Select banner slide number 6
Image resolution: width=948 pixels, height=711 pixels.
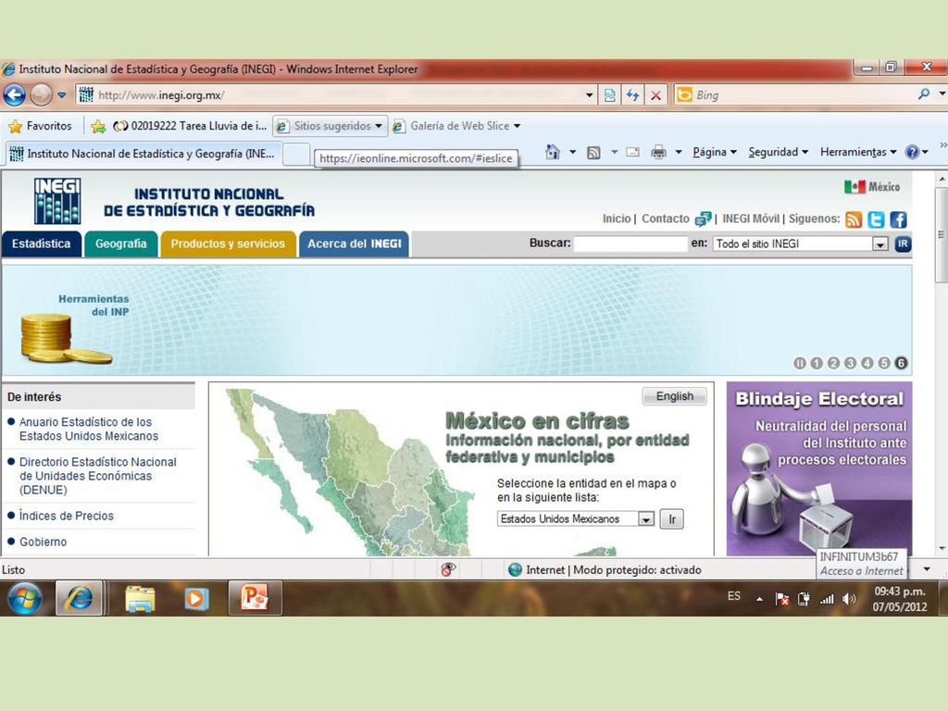click(x=901, y=363)
